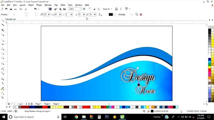The height and width of the screenshot is (120, 214).
Task: Select the Drop Shadow tool in toolbox
Action: coord(3,79)
